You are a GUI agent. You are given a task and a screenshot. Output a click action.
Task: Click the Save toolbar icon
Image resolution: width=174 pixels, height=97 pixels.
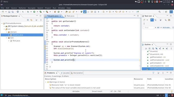(x=9, y=12)
